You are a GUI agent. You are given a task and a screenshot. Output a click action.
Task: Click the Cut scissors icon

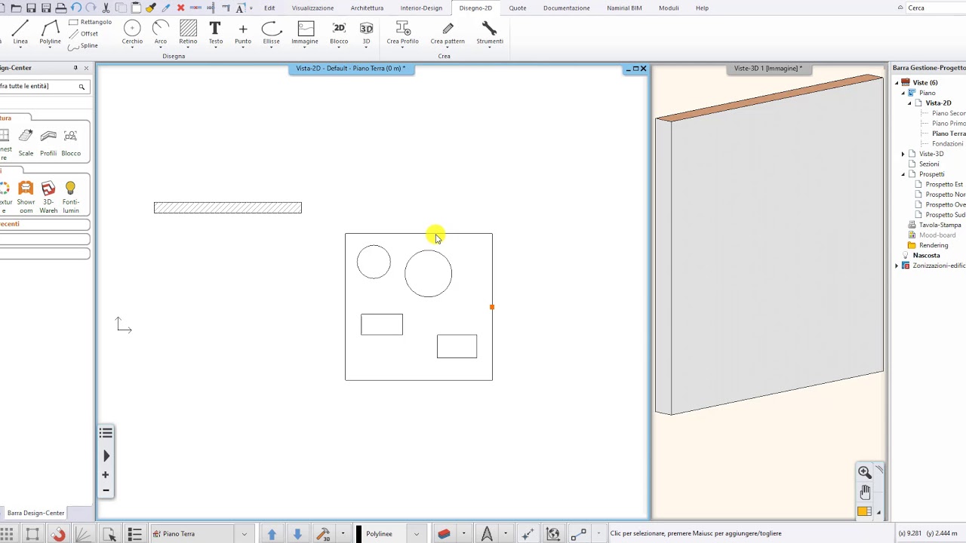pos(106,8)
